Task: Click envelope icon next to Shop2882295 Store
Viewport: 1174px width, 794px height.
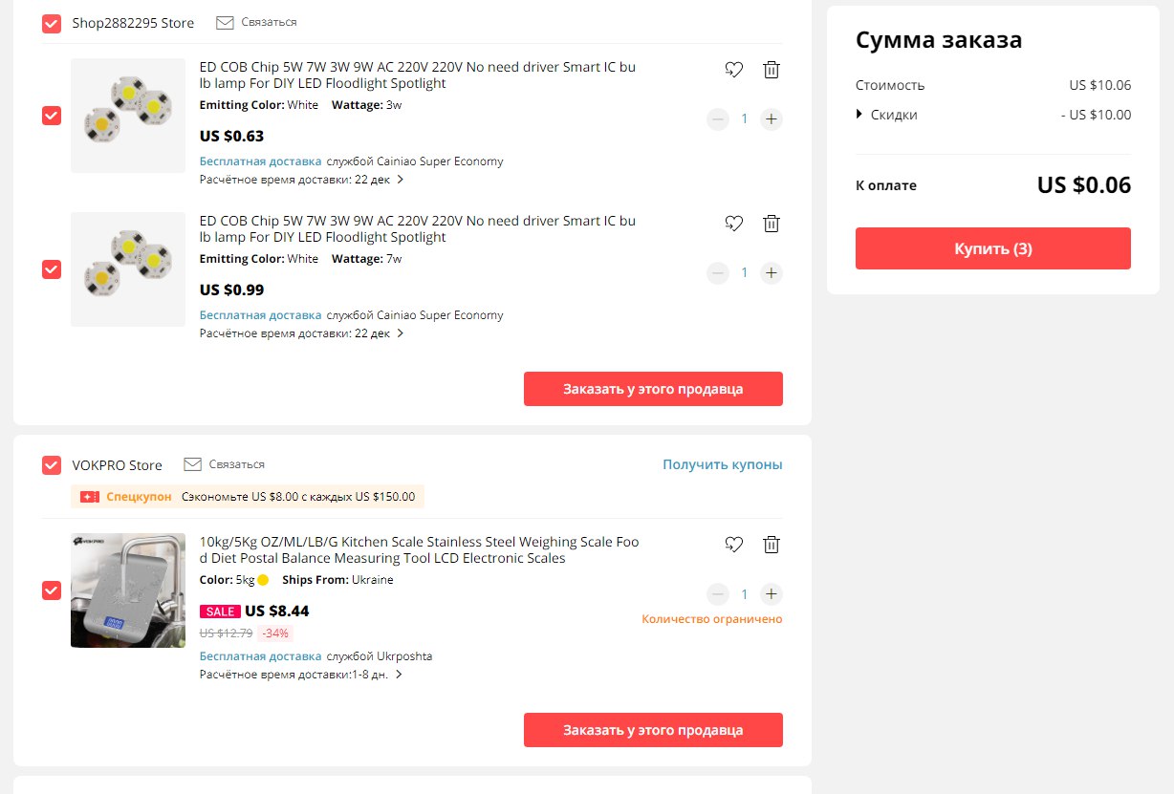Action: tap(225, 22)
